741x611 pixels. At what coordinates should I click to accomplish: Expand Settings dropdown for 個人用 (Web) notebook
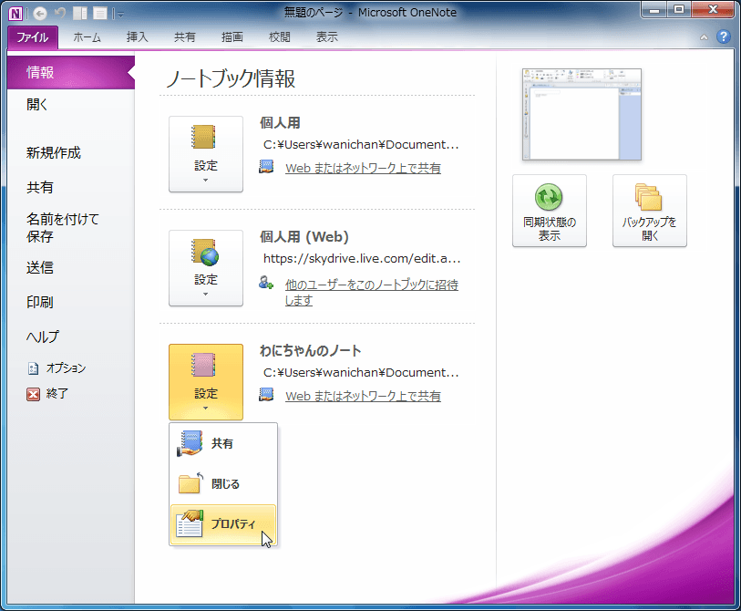(x=206, y=268)
